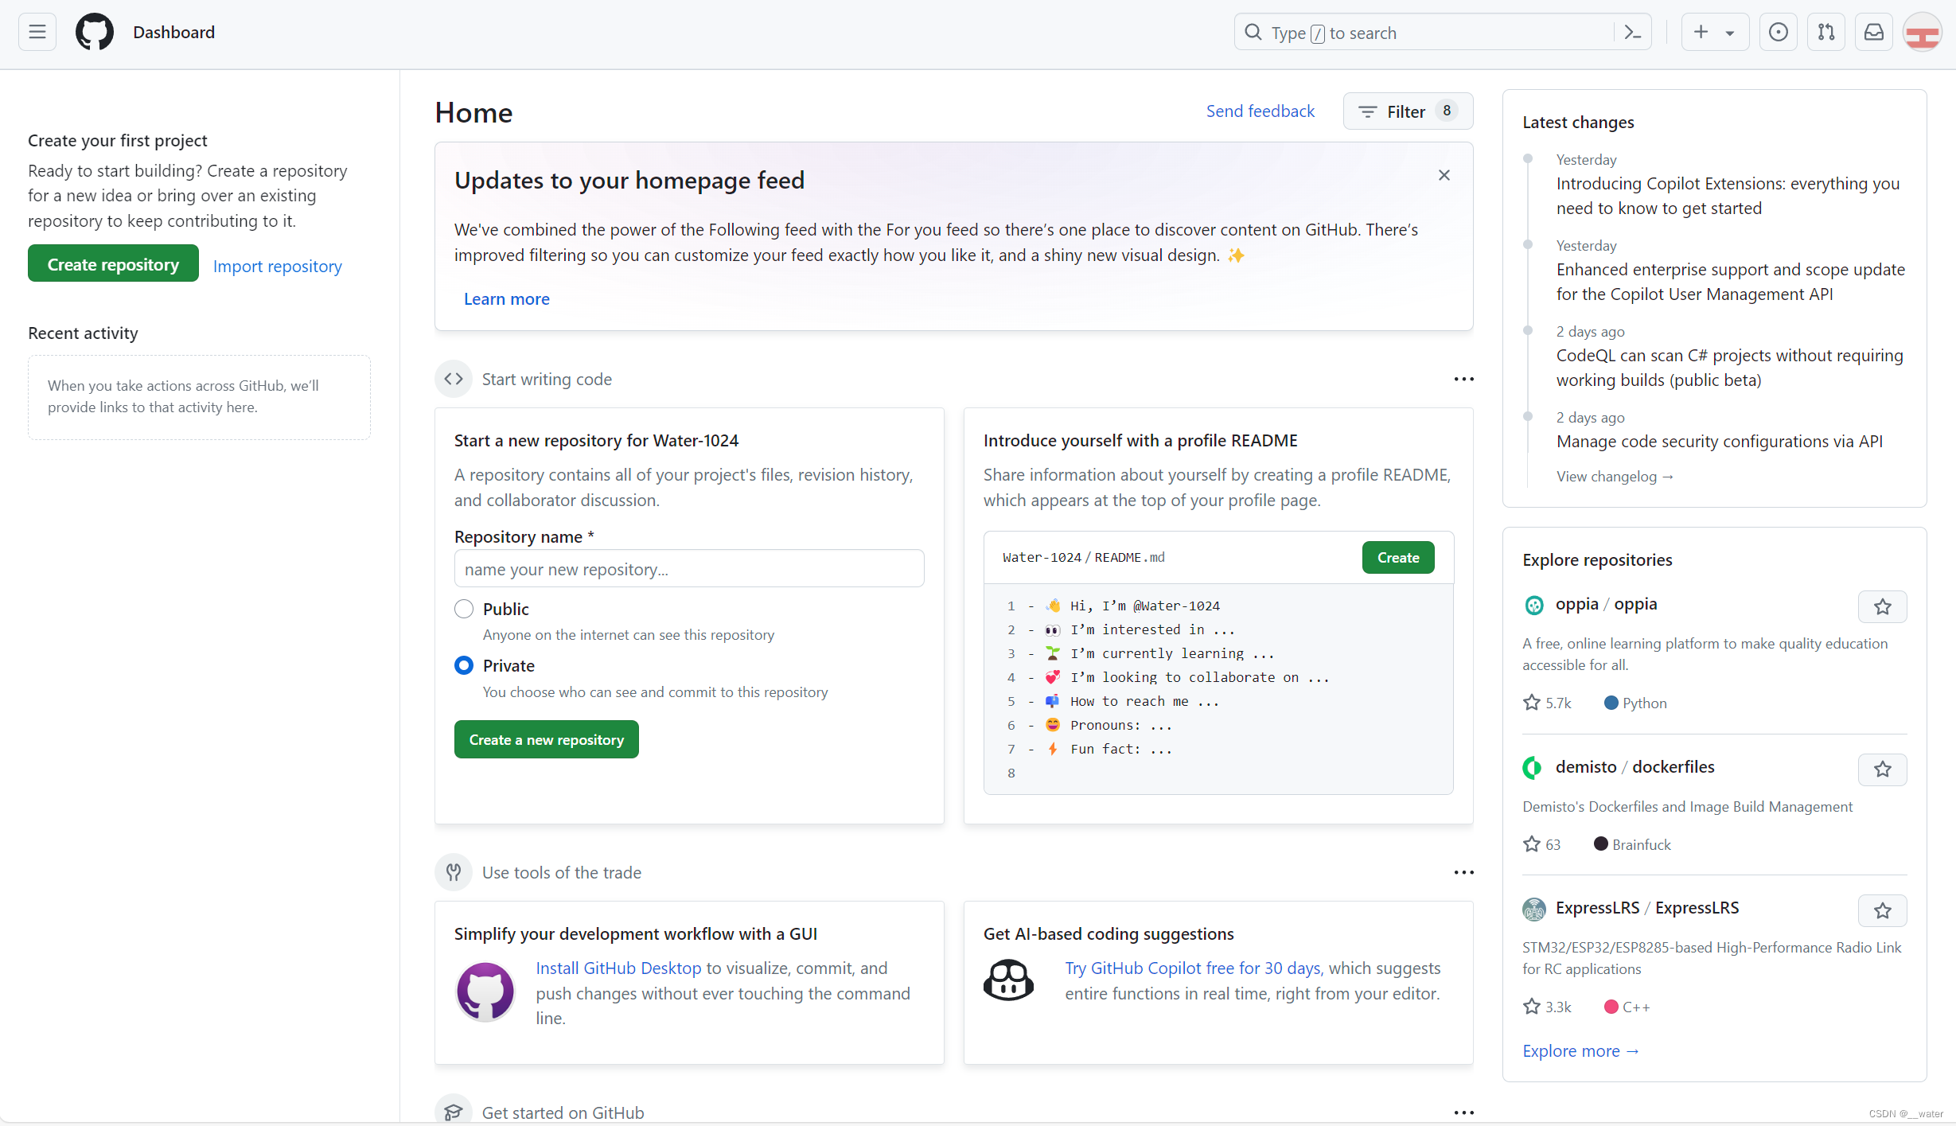
Task: Open the notifications inbox icon
Action: click(x=1874, y=33)
